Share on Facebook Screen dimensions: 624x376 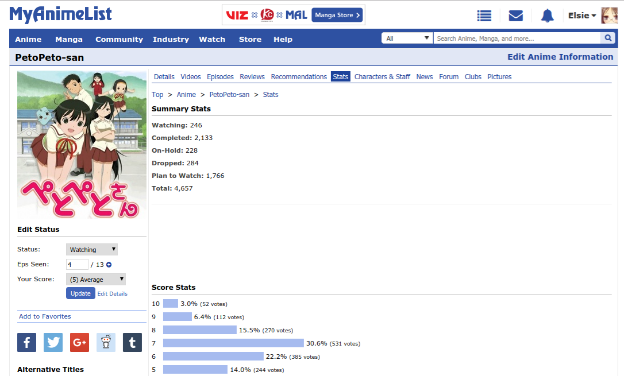(x=26, y=342)
